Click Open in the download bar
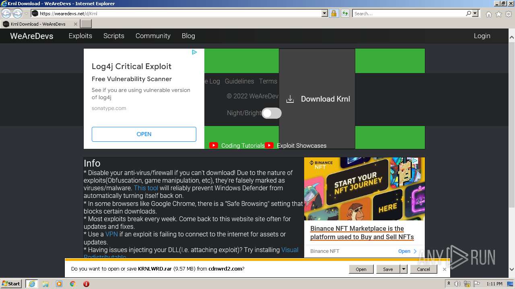 [x=361, y=269]
